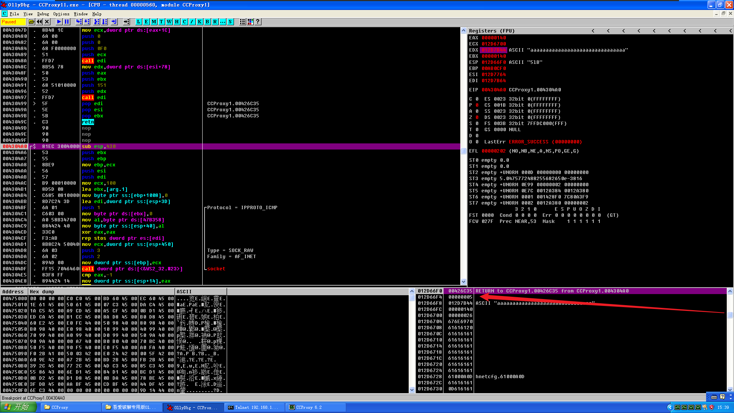Click the Registers (FPU) header to switch view
This screenshot has width=734, height=413.
coord(492,31)
